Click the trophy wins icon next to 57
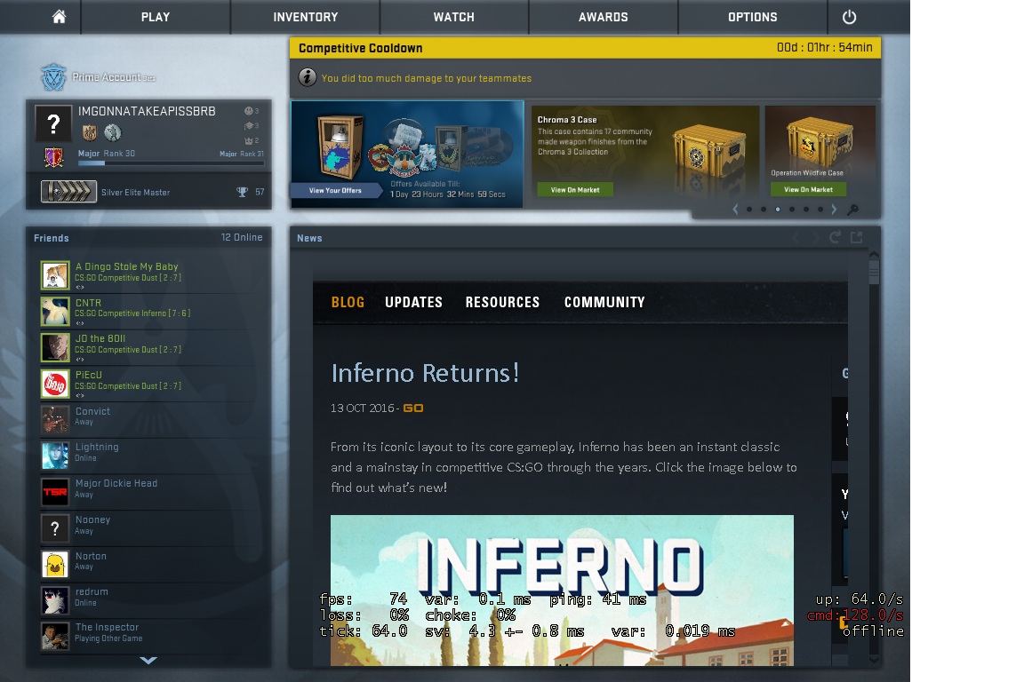1024x682 pixels. pyautogui.click(x=243, y=192)
